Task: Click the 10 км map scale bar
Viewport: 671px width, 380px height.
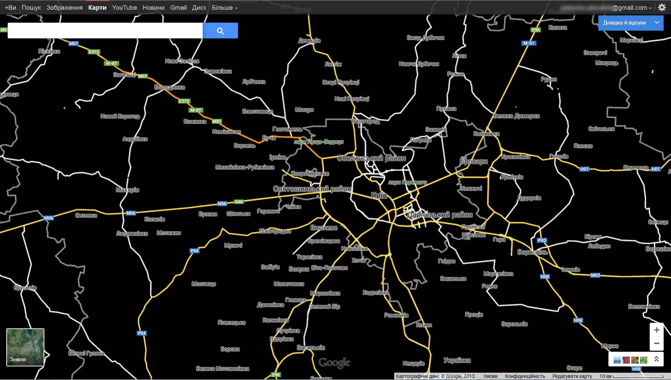Action: tap(631, 376)
